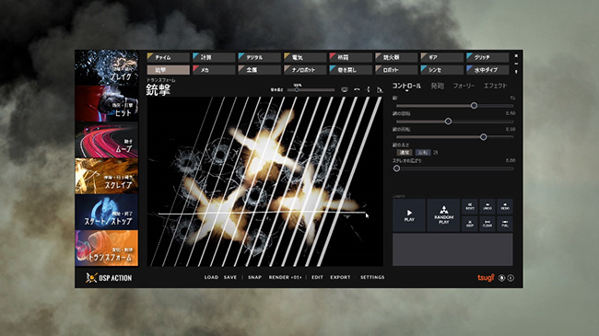
Task: Click the tsugi logo link
Action: (x=486, y=278)
